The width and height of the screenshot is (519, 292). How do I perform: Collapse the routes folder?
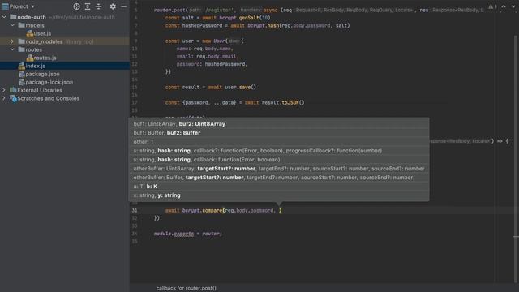pyautogui.click(x=12, y=49)
